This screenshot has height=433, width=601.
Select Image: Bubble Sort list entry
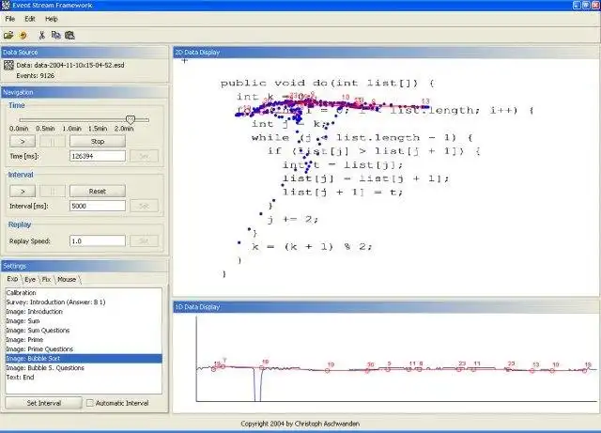click(x=84, y=359)
